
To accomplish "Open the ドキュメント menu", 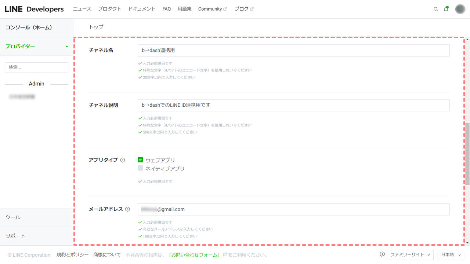I will [x=142, y=9].
